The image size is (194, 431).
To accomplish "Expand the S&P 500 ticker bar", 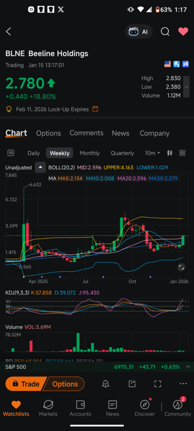I will (188, 367).
